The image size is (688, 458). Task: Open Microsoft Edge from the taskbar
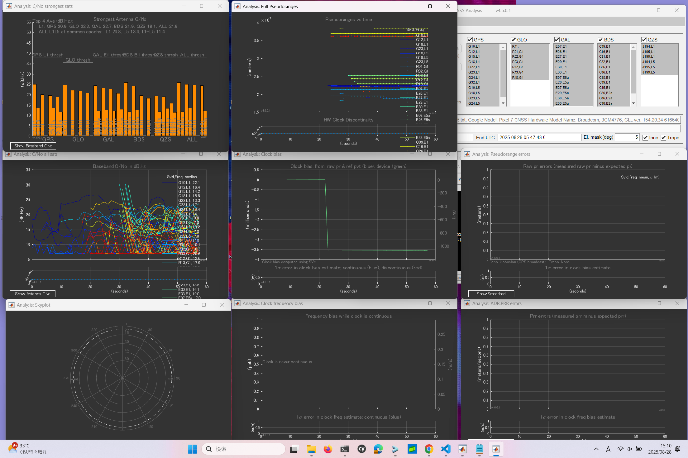[x=378, y=449]
